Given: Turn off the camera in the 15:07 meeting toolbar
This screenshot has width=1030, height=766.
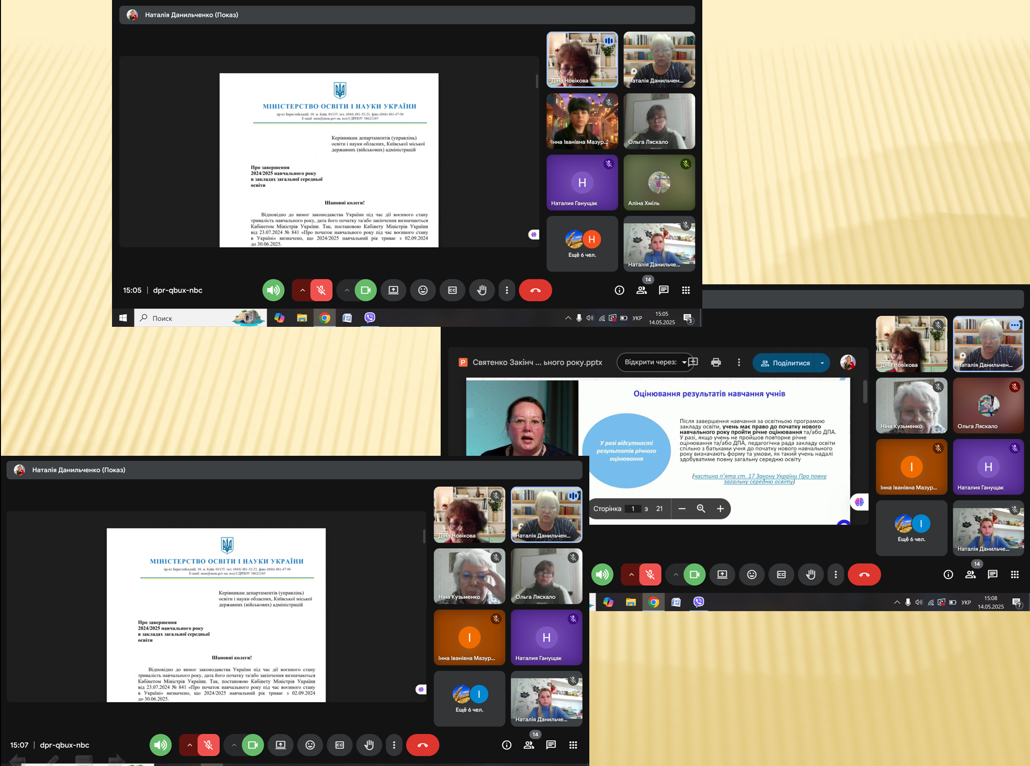Looking at the screenshot, I should 253,745.
